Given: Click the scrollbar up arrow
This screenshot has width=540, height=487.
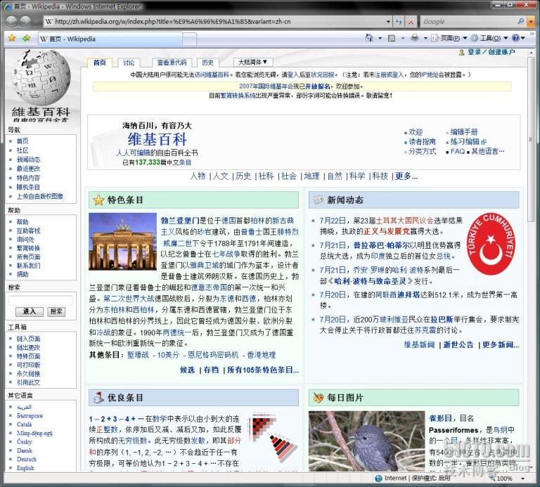Looking at the screenshot, I should coord(531,52).
